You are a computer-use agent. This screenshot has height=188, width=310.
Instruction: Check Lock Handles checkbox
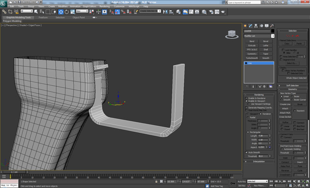tap(283, 50)
